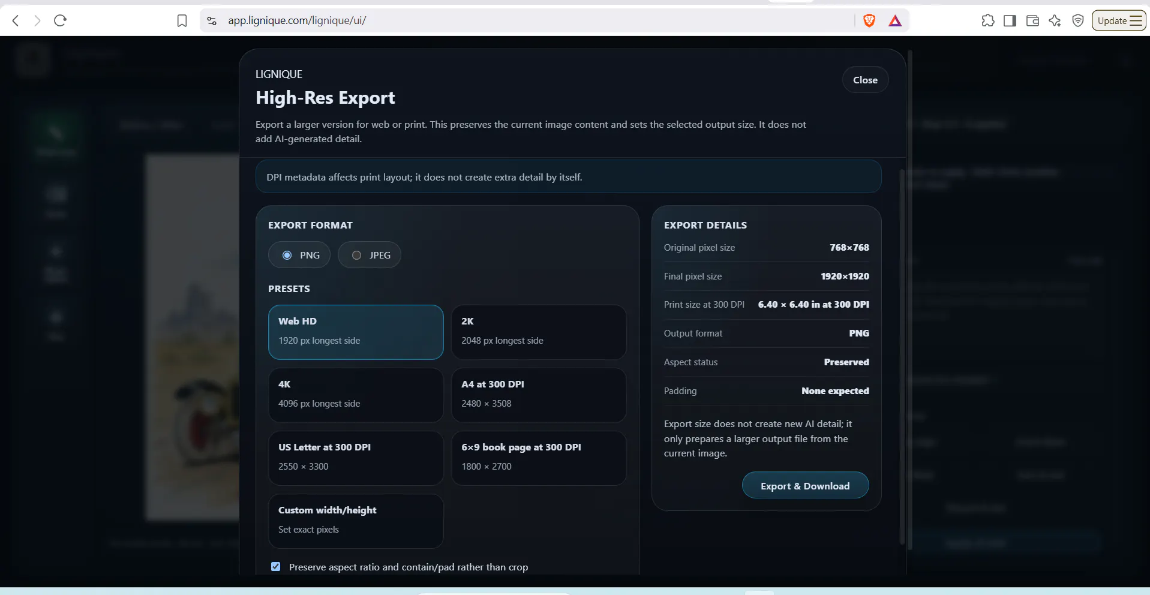Choose the 2K preset
This screenshot has width=1150, height=595.
539,332
